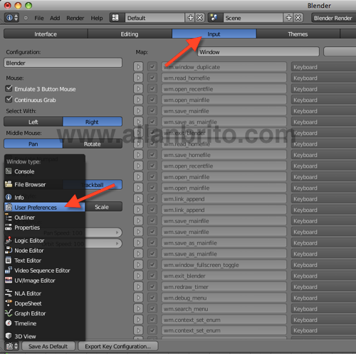Click the wm.exit_blender operator field above wm.redraw_timer
The width and height of the screenshot is (356, 354).
click(x=224, y=276)
